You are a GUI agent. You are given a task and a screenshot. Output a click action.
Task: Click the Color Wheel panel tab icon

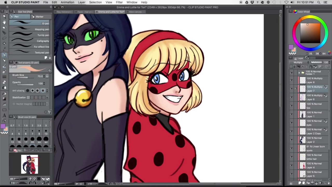295,12
